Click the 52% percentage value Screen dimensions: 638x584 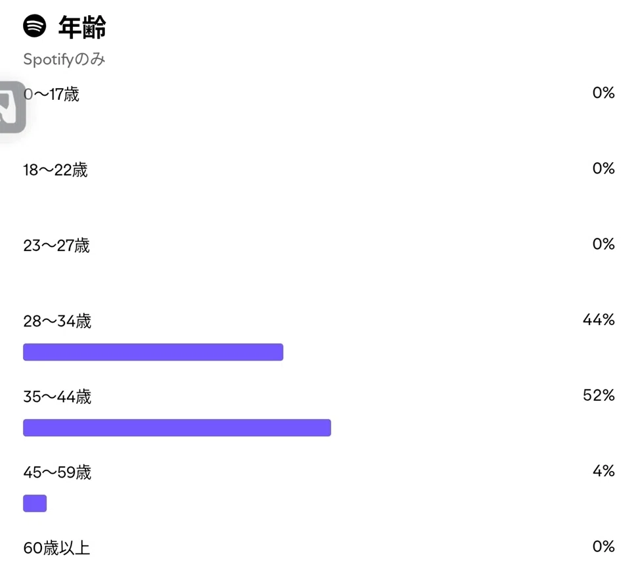(599, 395)
